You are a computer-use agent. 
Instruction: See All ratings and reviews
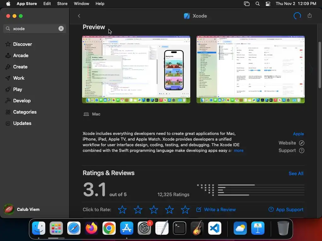pos(296,173)
